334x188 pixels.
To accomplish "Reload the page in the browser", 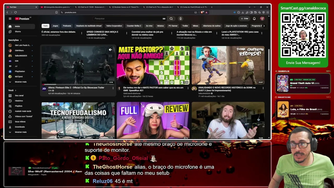I will 16,12.
